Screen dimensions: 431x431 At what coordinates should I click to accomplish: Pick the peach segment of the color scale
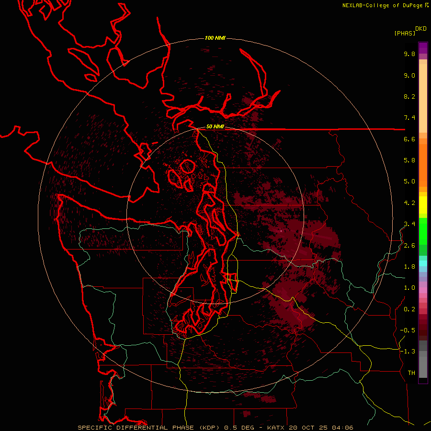pos(423,98)
